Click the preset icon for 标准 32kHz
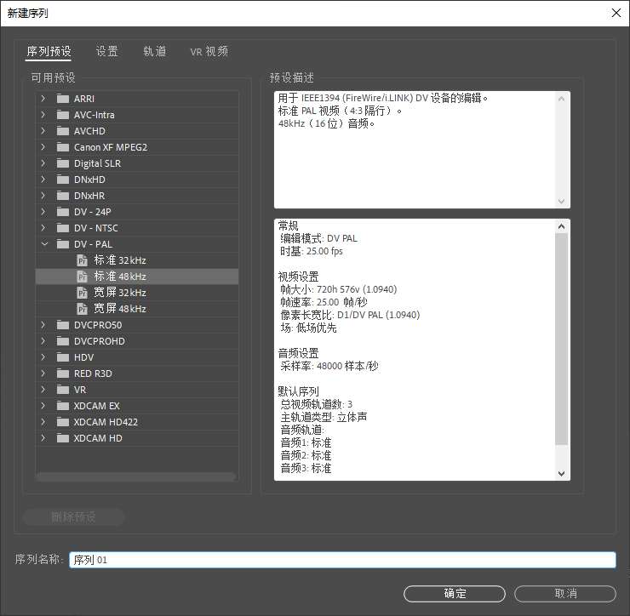The height and width of the screenshot is (616, 630). click(x=82, y=260)
